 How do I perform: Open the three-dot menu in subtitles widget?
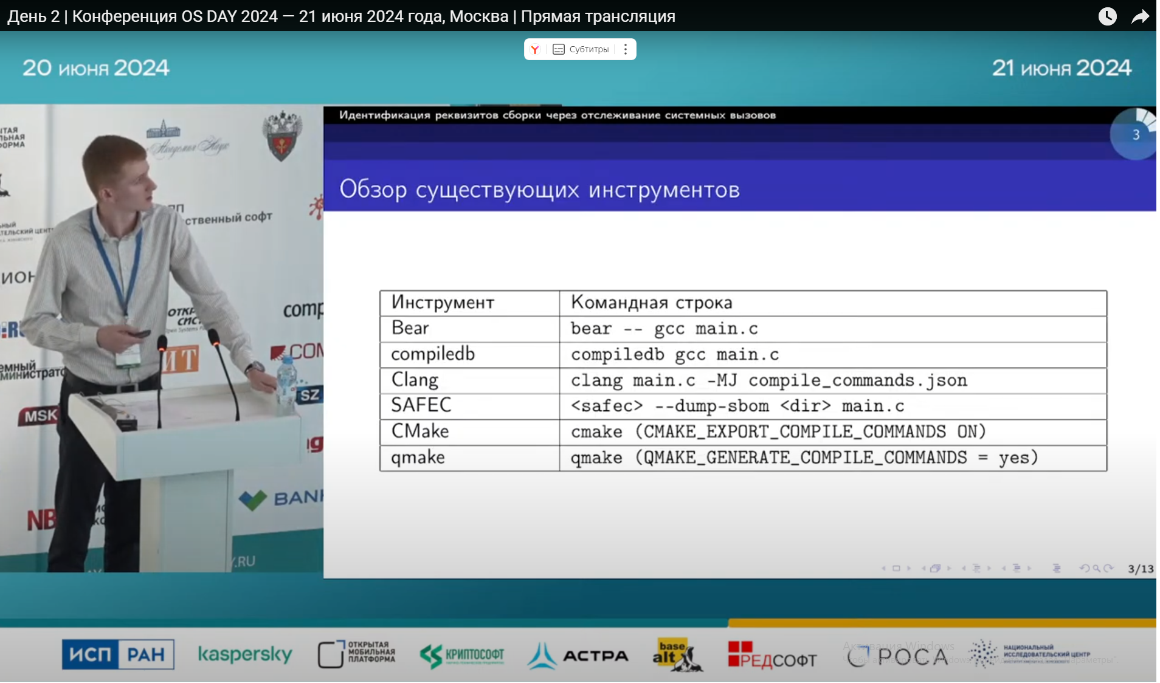click(x=625, y=50)
